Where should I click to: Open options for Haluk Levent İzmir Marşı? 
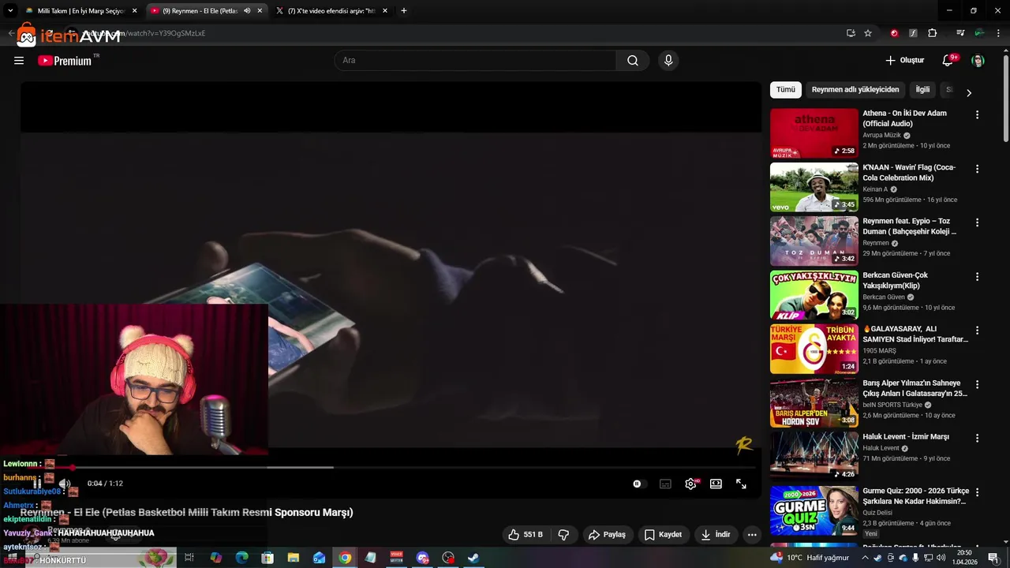[x=977, y=438]
